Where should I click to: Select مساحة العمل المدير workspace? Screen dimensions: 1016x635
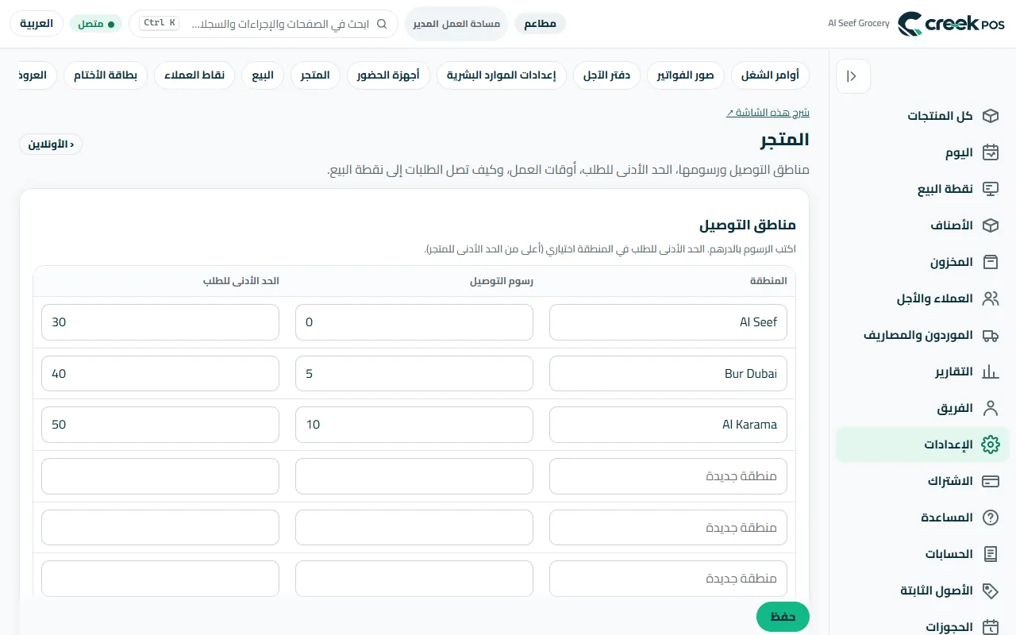click(456, 24)
